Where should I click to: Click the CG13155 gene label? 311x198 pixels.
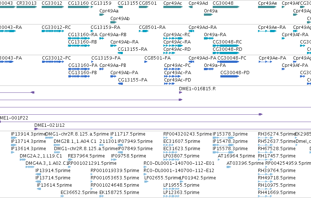128,3
